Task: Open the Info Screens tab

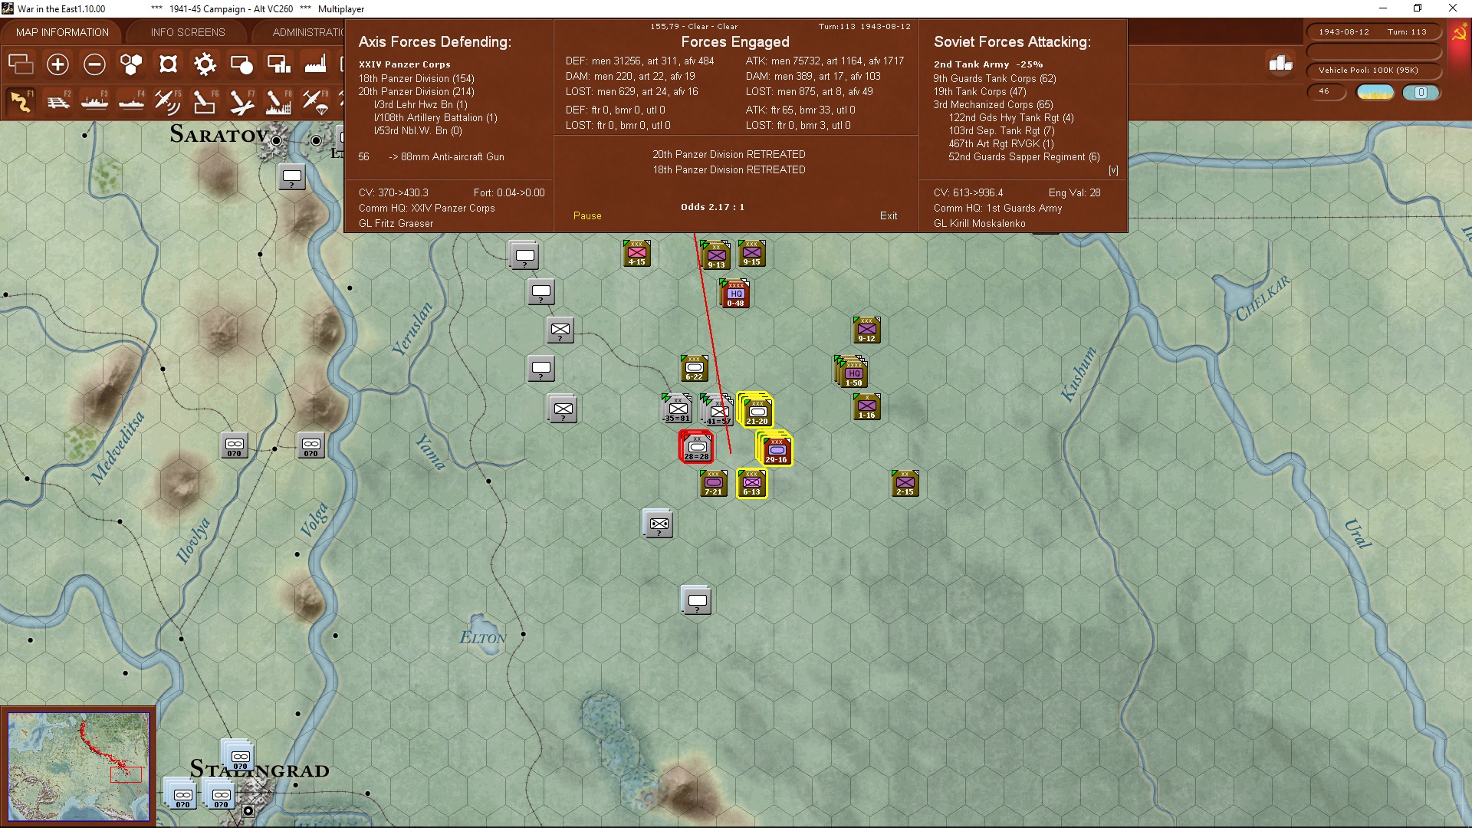Action: (x=188, y=32)
